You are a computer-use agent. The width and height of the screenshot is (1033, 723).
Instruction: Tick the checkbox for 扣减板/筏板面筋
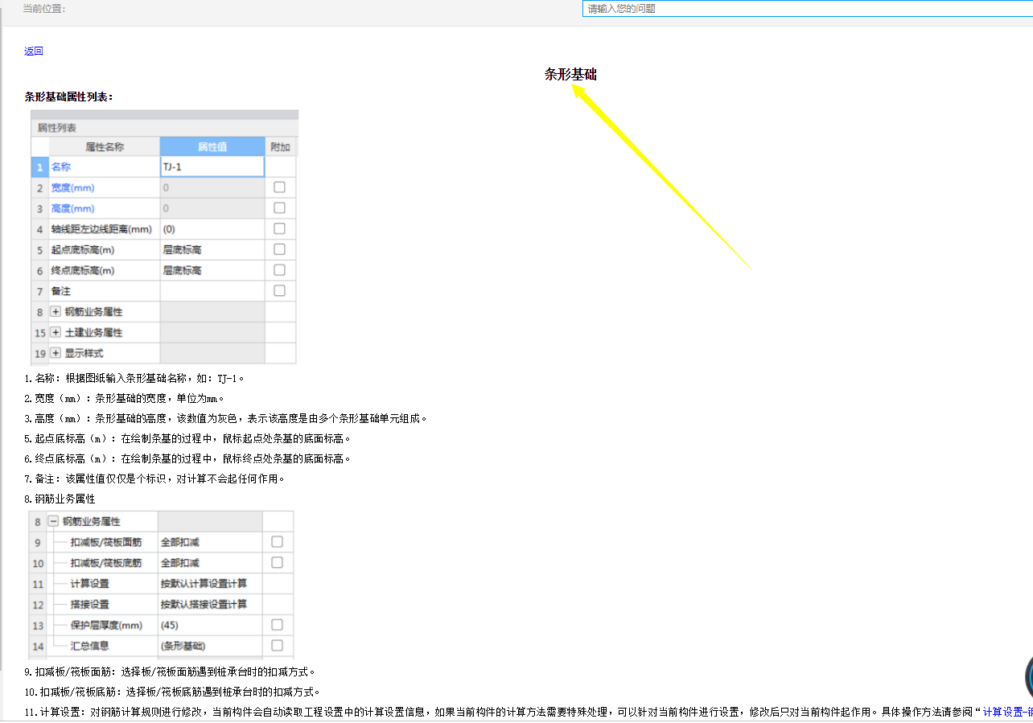click(277, 542)
